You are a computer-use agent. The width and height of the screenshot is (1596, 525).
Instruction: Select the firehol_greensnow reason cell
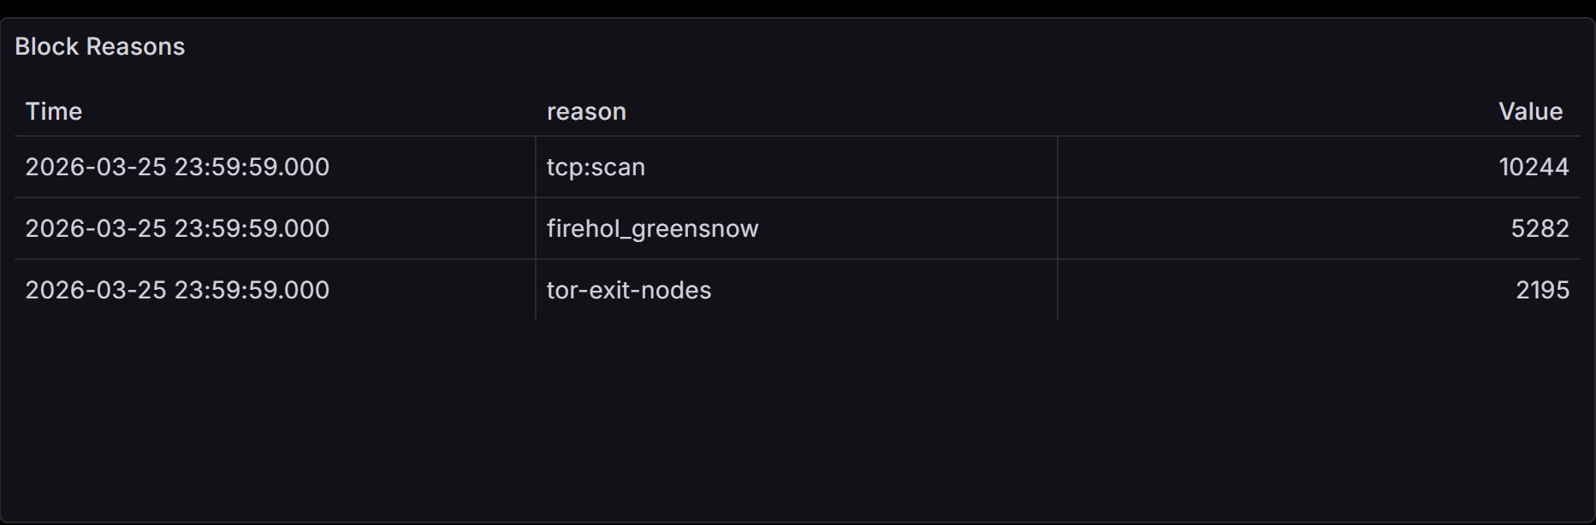pyautogui.click(x=797, y=228)
